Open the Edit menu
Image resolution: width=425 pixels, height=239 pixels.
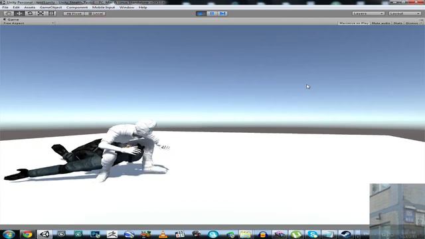pyautogui.click(x=16, y=7)
